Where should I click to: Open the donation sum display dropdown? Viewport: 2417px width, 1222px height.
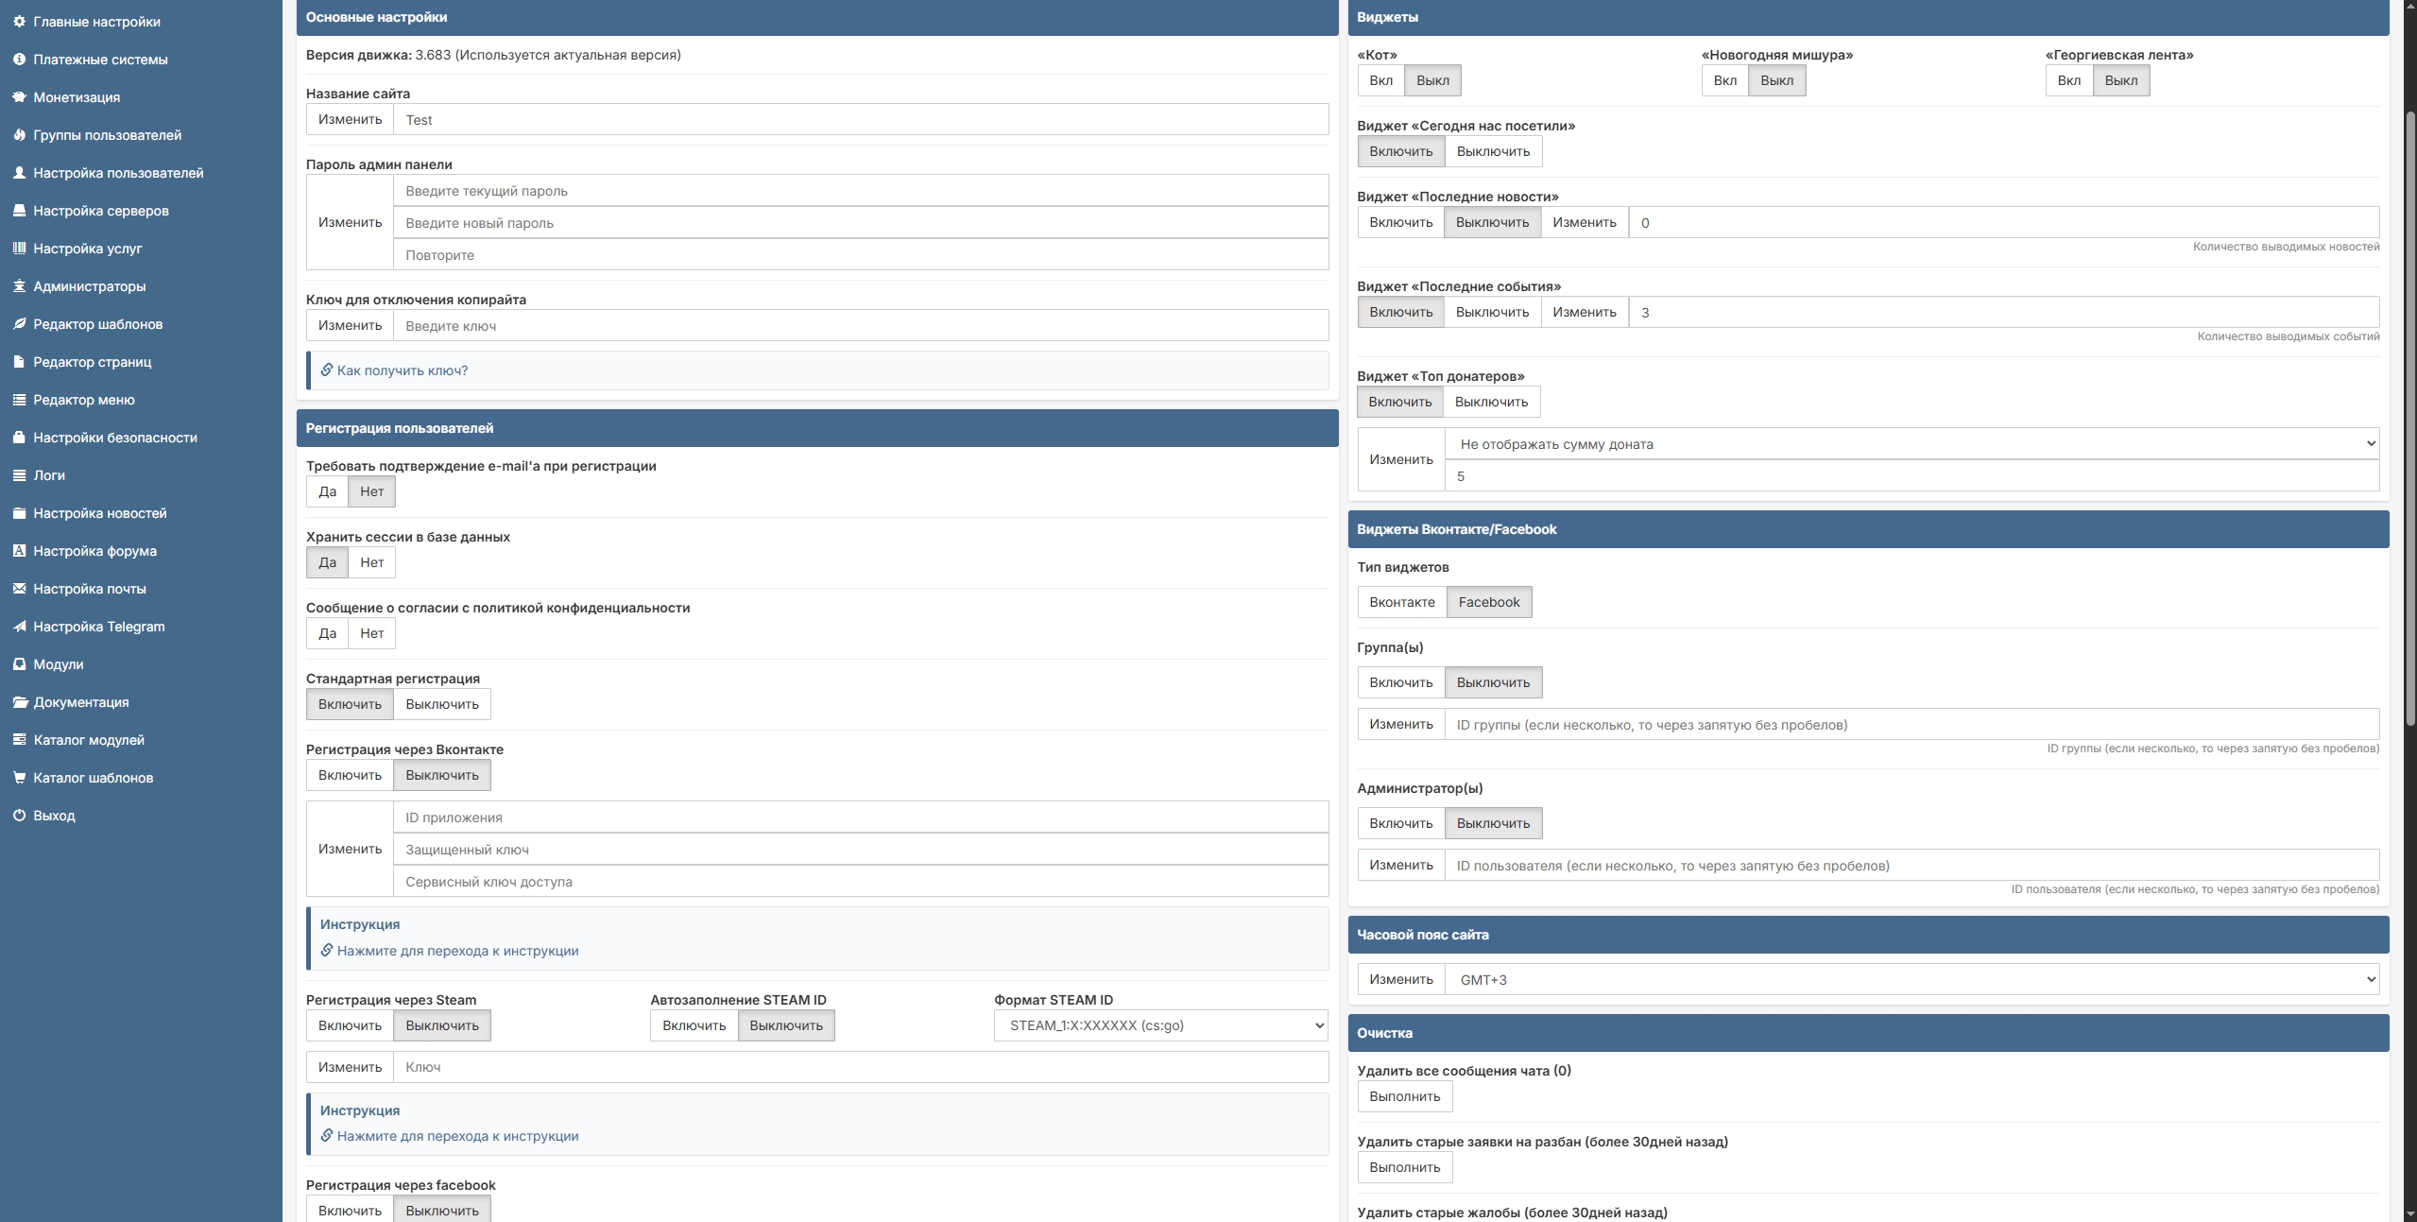pyautogui.click(x=1911, y=443)
